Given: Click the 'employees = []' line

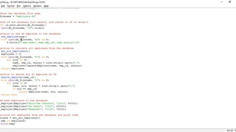Looking at the screenshot, I should [11, 54].
